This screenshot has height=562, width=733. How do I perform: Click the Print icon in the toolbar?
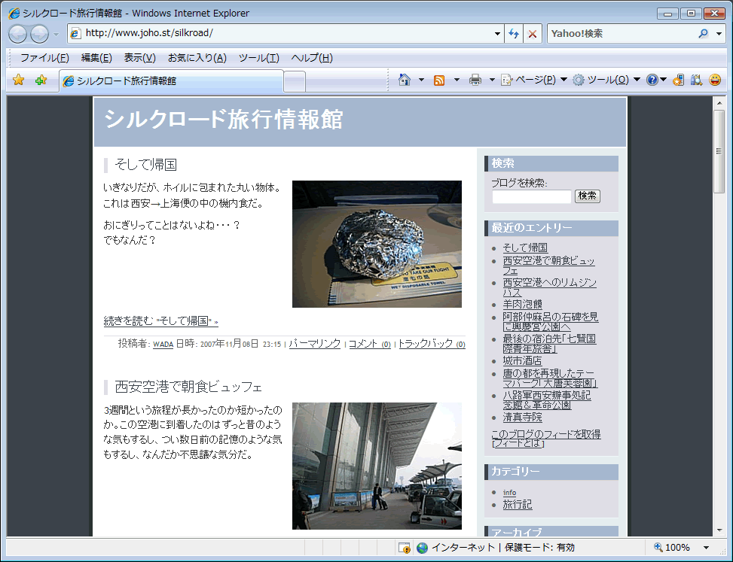coord(475,80)
